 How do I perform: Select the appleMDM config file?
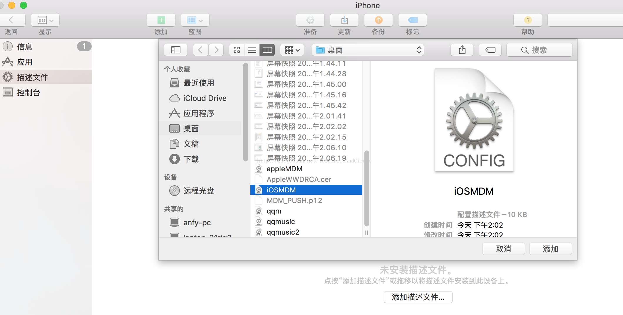(306, 169)
